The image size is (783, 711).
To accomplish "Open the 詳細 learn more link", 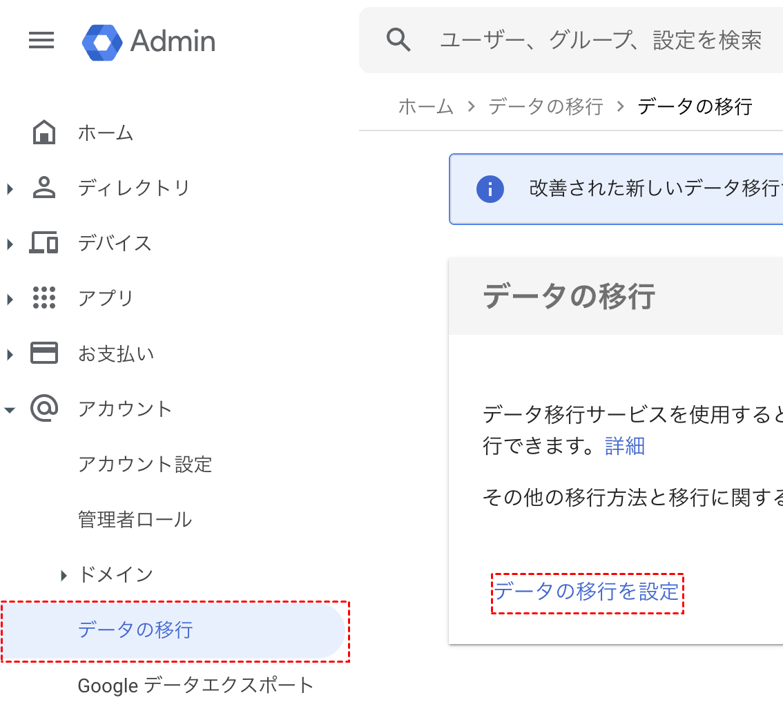I will coord(625,446).
